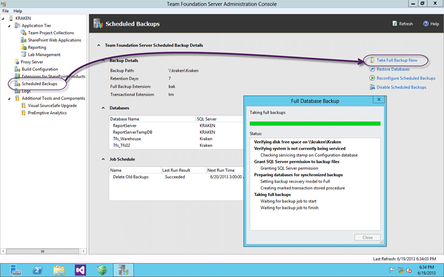
Task: Open File Explorer from the taskbar
Action: click(x=59, y=270)
